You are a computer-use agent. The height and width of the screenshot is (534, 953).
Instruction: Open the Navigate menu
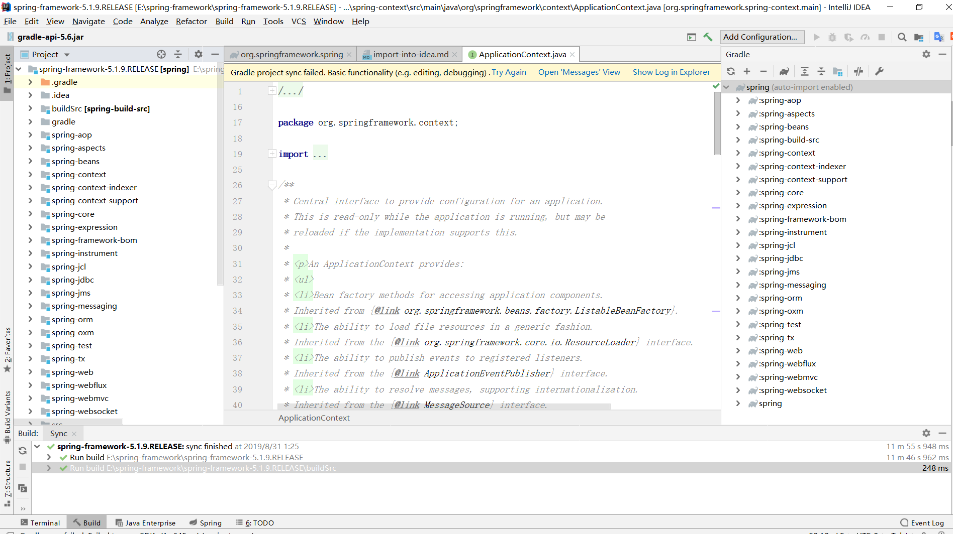click(88, 21)
